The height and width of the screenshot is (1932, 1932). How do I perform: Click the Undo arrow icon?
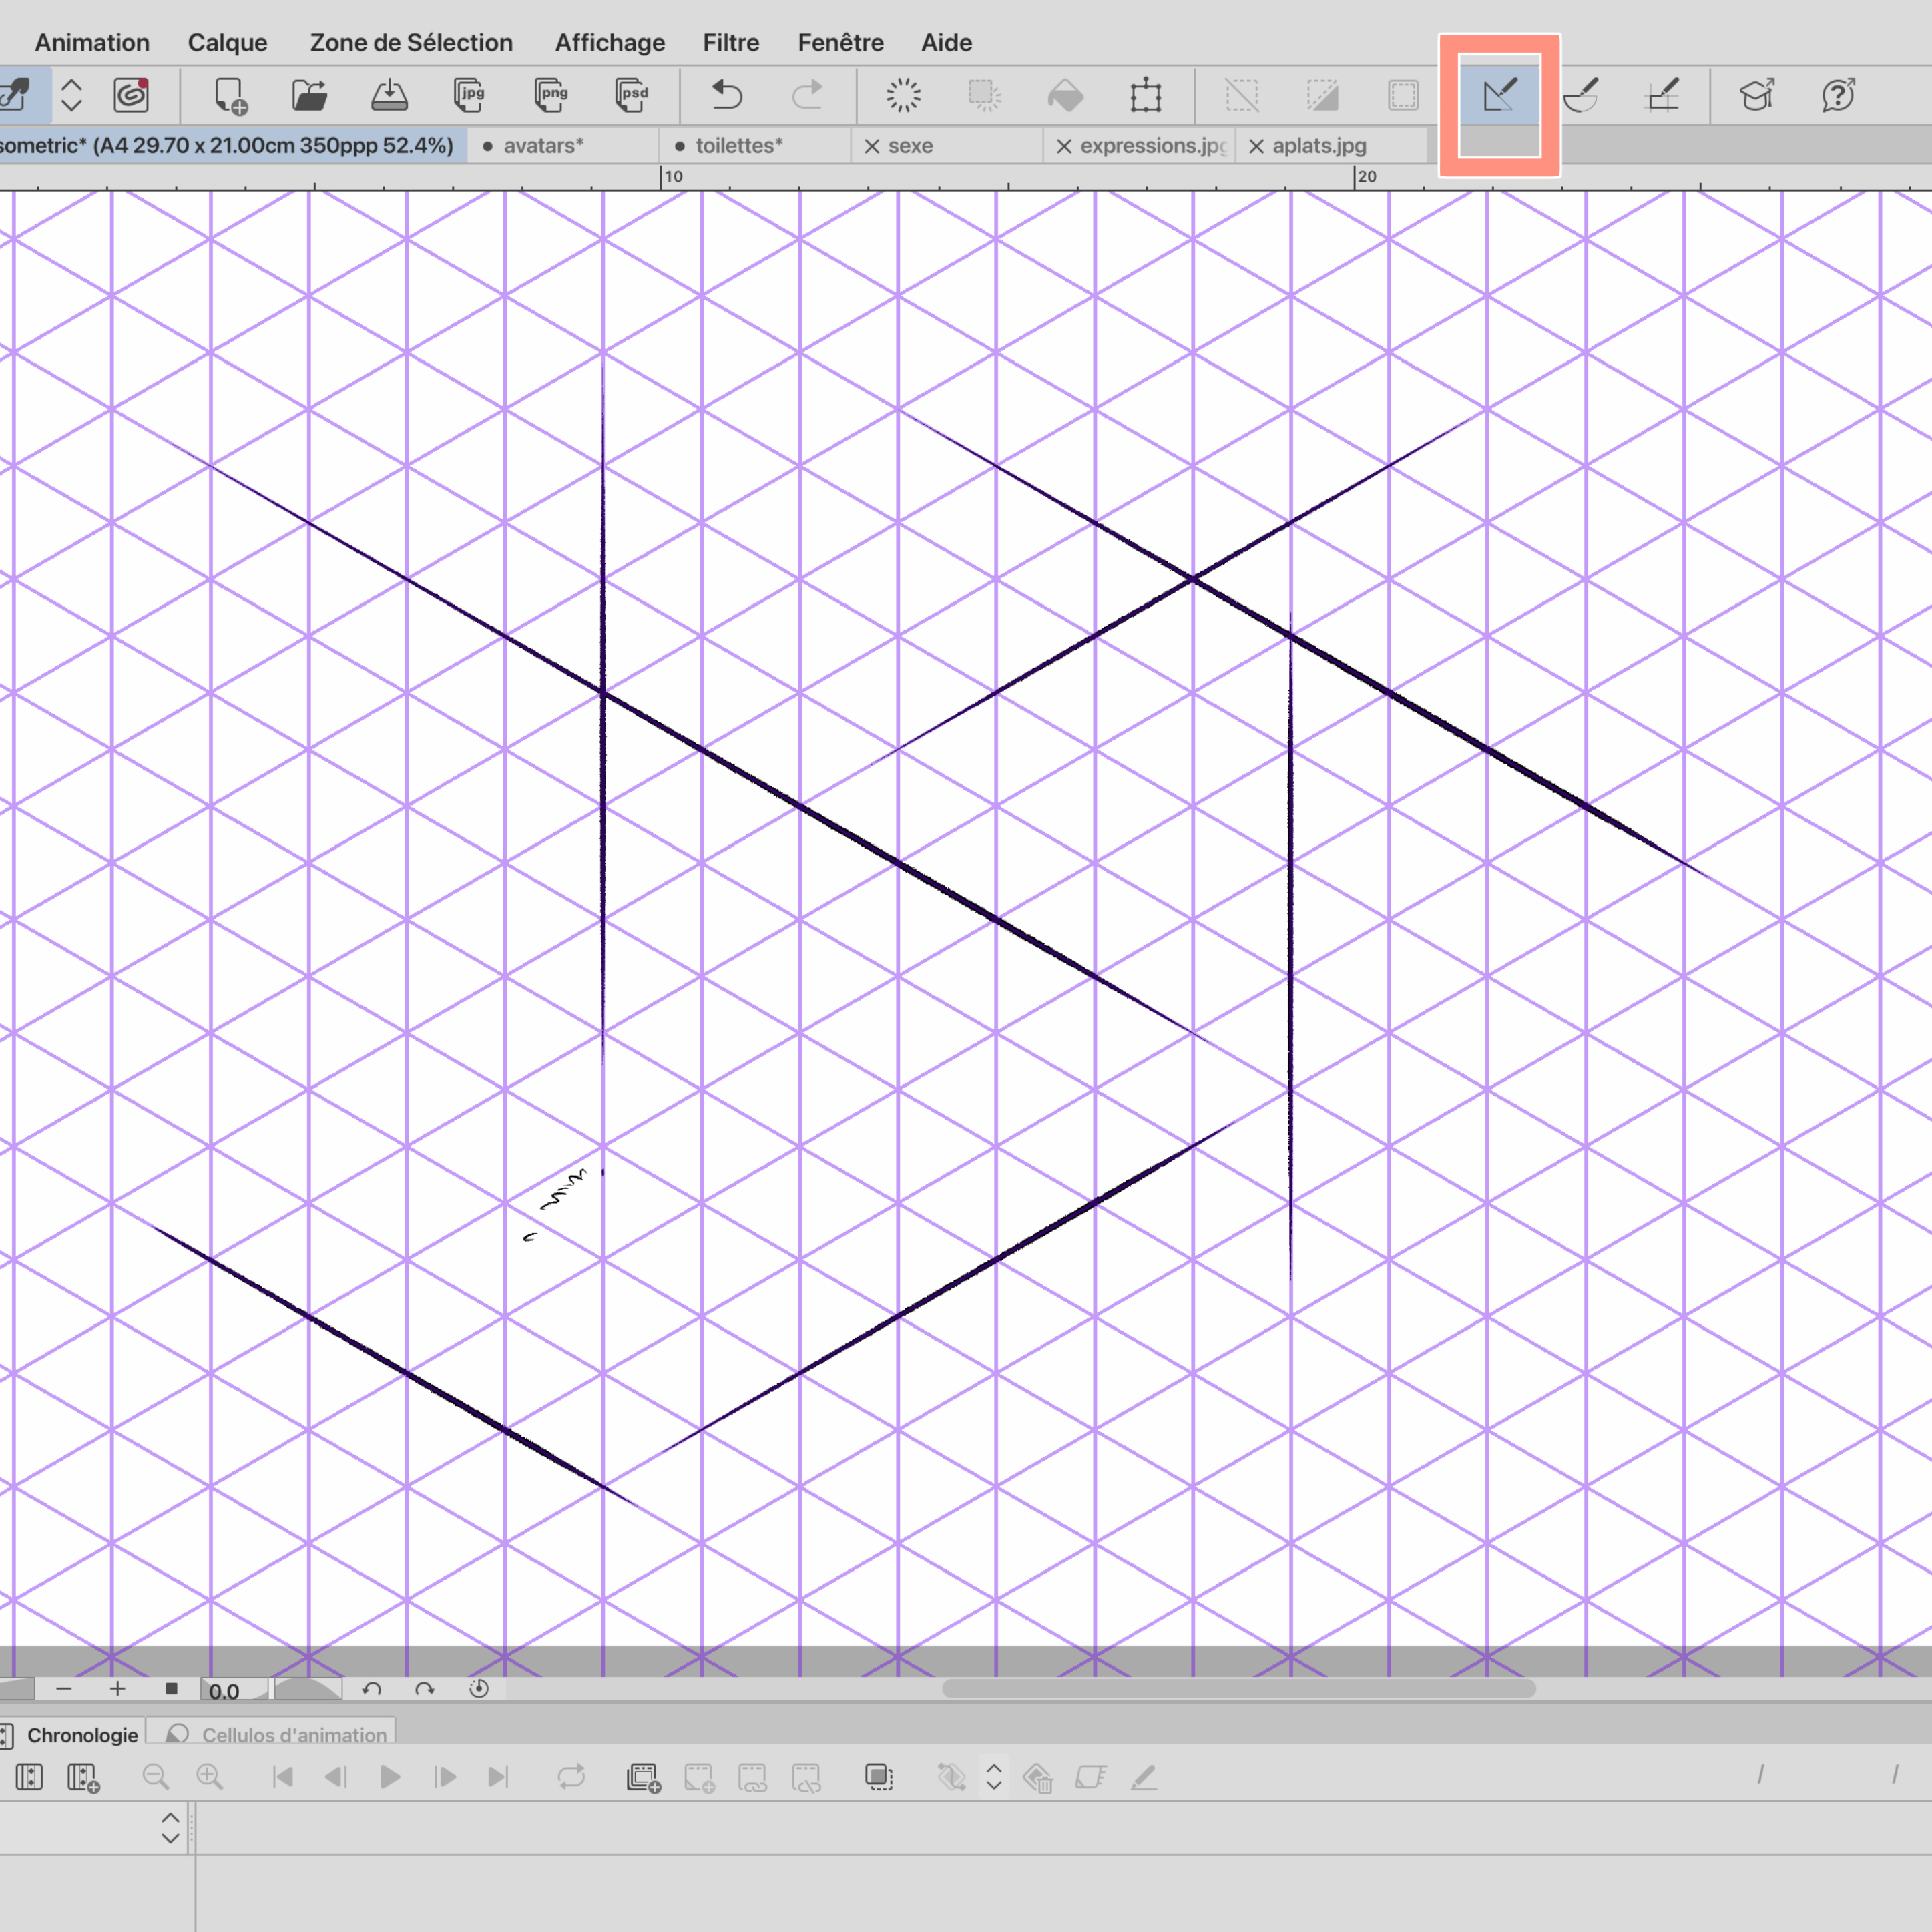coord(727,96)
